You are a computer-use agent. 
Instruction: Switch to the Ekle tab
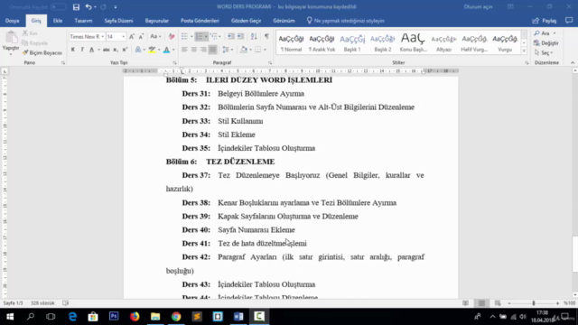[58, 21]
